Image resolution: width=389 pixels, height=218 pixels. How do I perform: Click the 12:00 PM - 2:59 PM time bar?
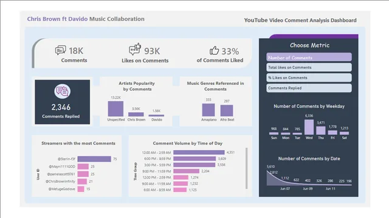pyautogui.click(x=181, y=177)
